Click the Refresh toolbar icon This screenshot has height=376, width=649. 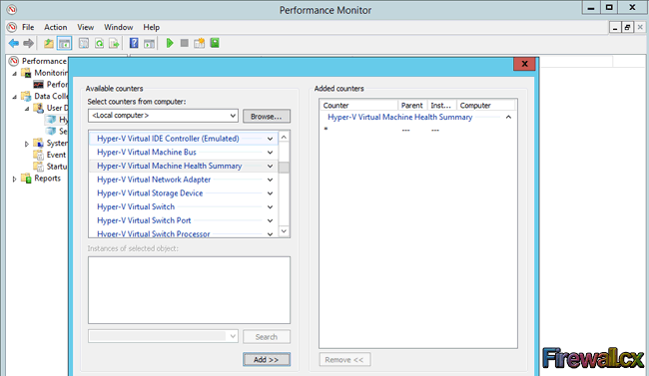click(x=99, y=43)
